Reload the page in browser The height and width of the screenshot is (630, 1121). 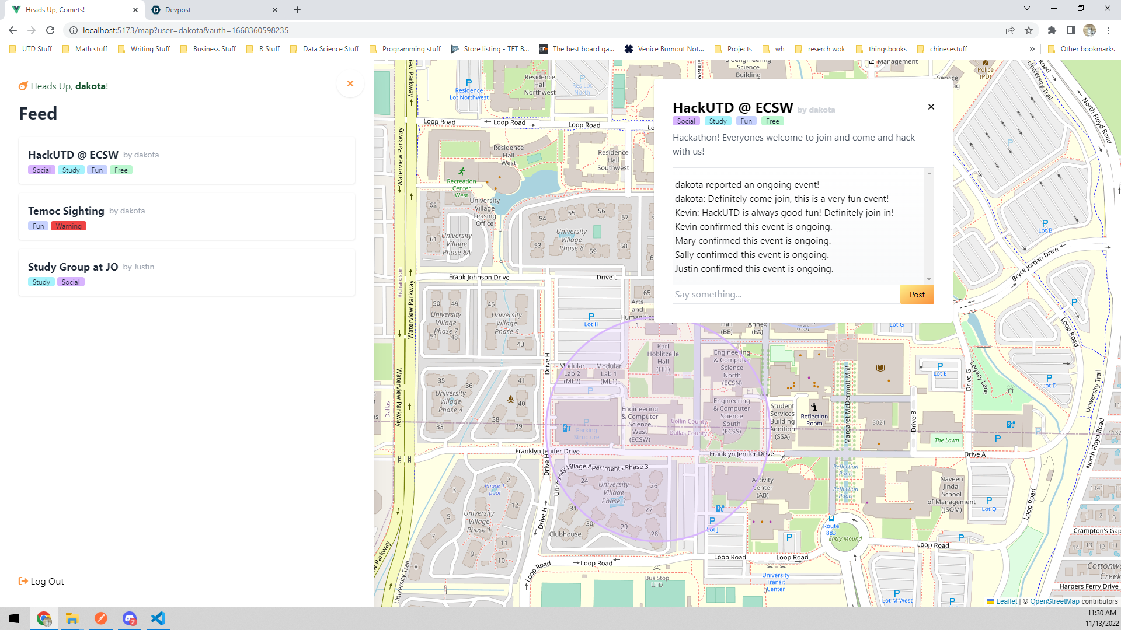[50, 30]
